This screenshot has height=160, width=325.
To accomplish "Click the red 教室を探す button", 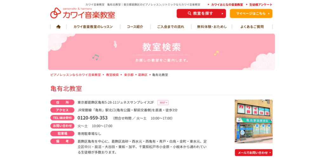I will tap(201, 13).
